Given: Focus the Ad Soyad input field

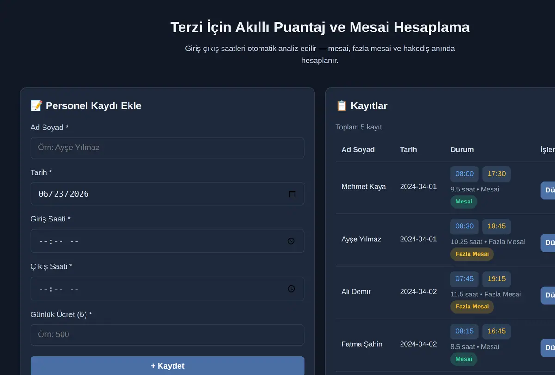Looking at the screenshot, I should (167, 148).
